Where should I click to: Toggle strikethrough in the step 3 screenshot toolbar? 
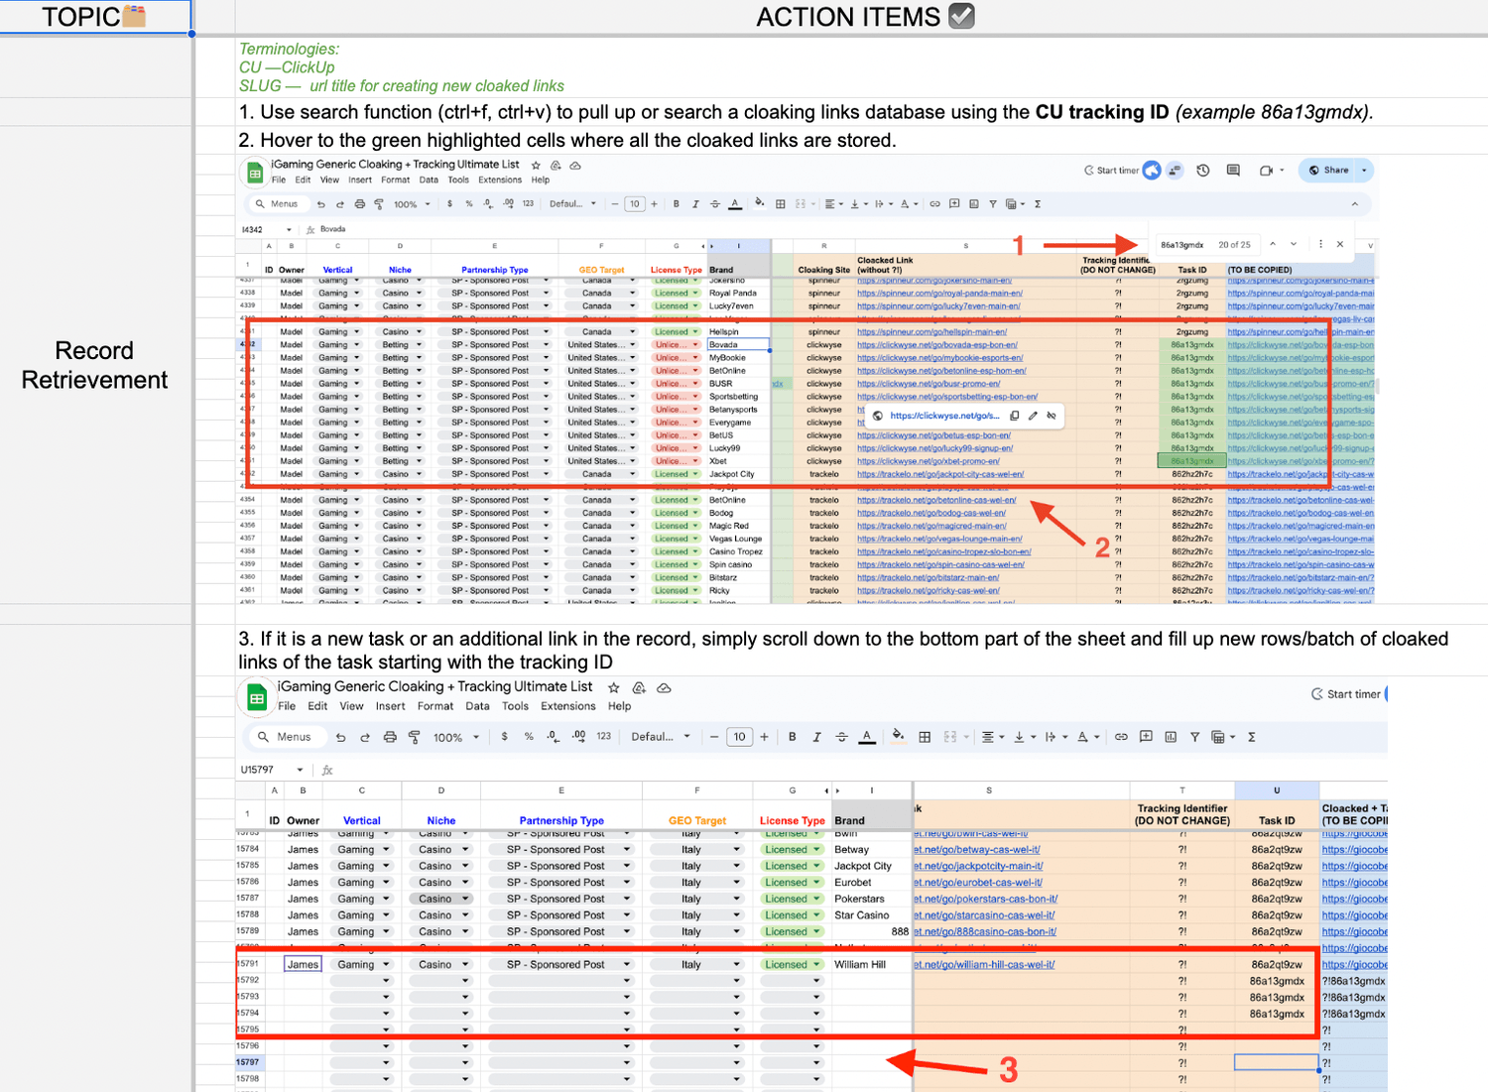[x=841, y=737]
